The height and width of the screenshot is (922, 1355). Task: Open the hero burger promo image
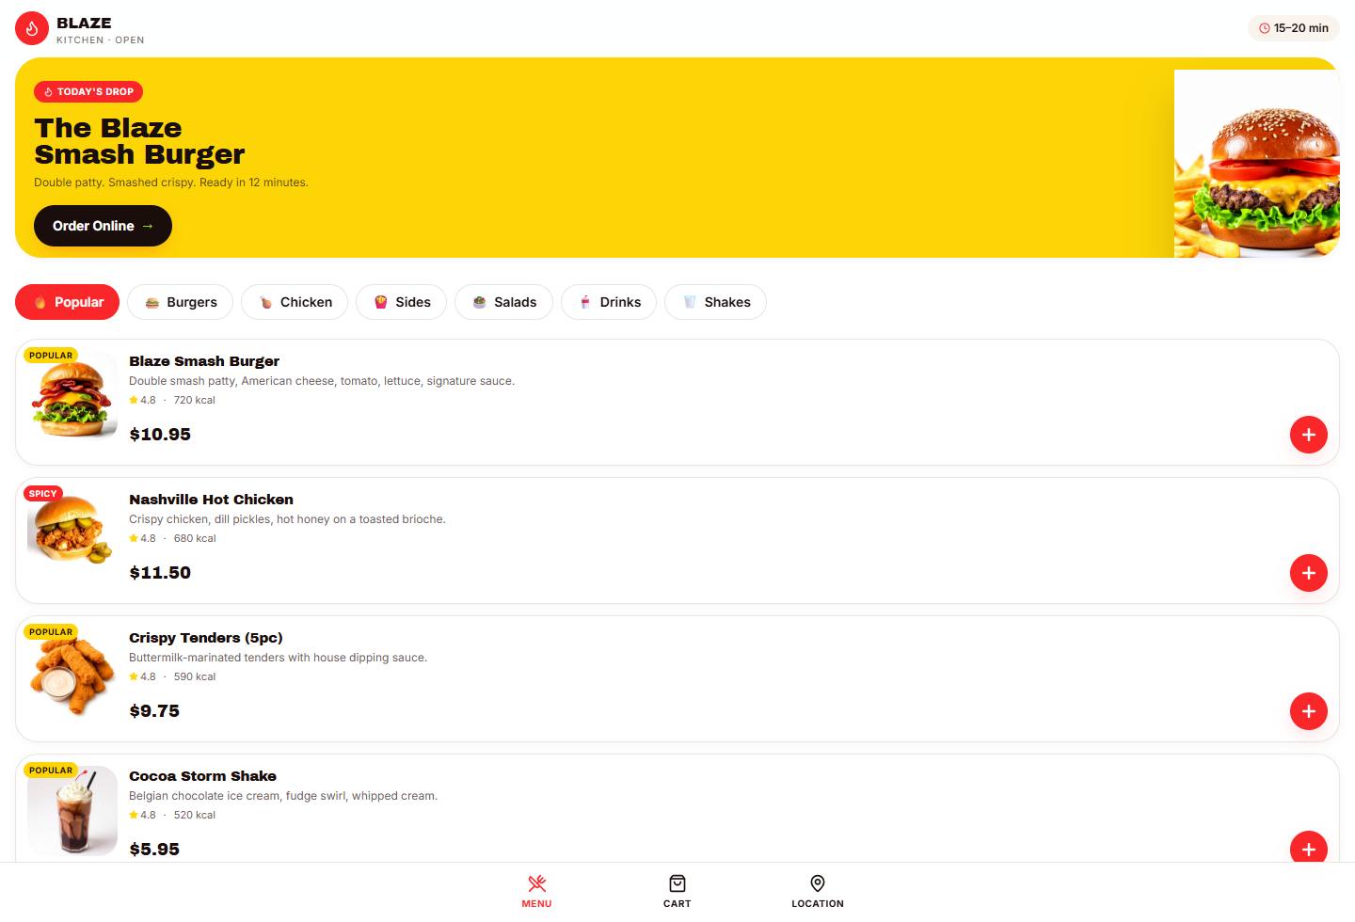(1256, 164)
